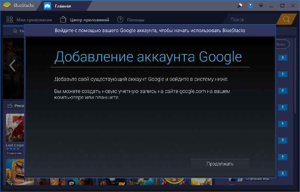
Task: Select the Главная tab
Action: [x=62, y=6]
